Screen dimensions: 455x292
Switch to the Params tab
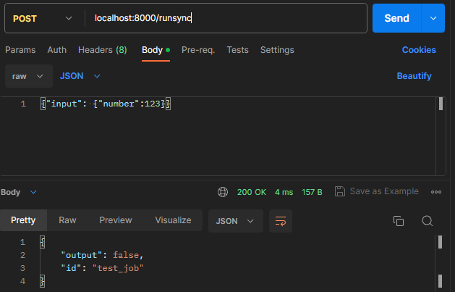(20, 50)
